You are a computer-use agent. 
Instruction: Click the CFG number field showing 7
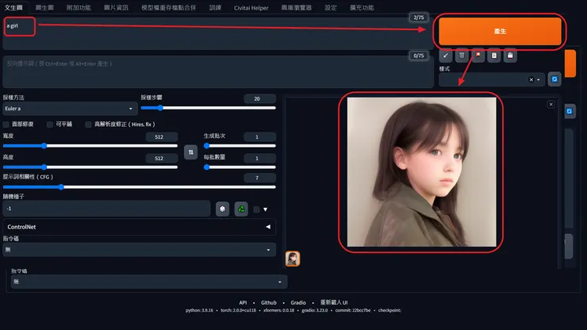[x=259, y=178]
